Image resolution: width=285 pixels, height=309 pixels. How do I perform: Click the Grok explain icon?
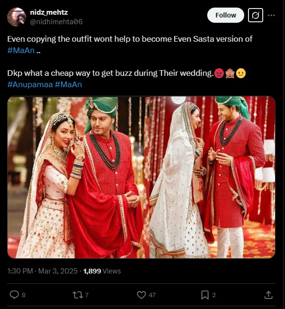[x=256, y=16]
